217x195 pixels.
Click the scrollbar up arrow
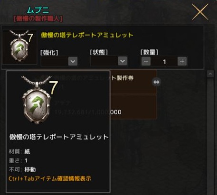point(210,74)
